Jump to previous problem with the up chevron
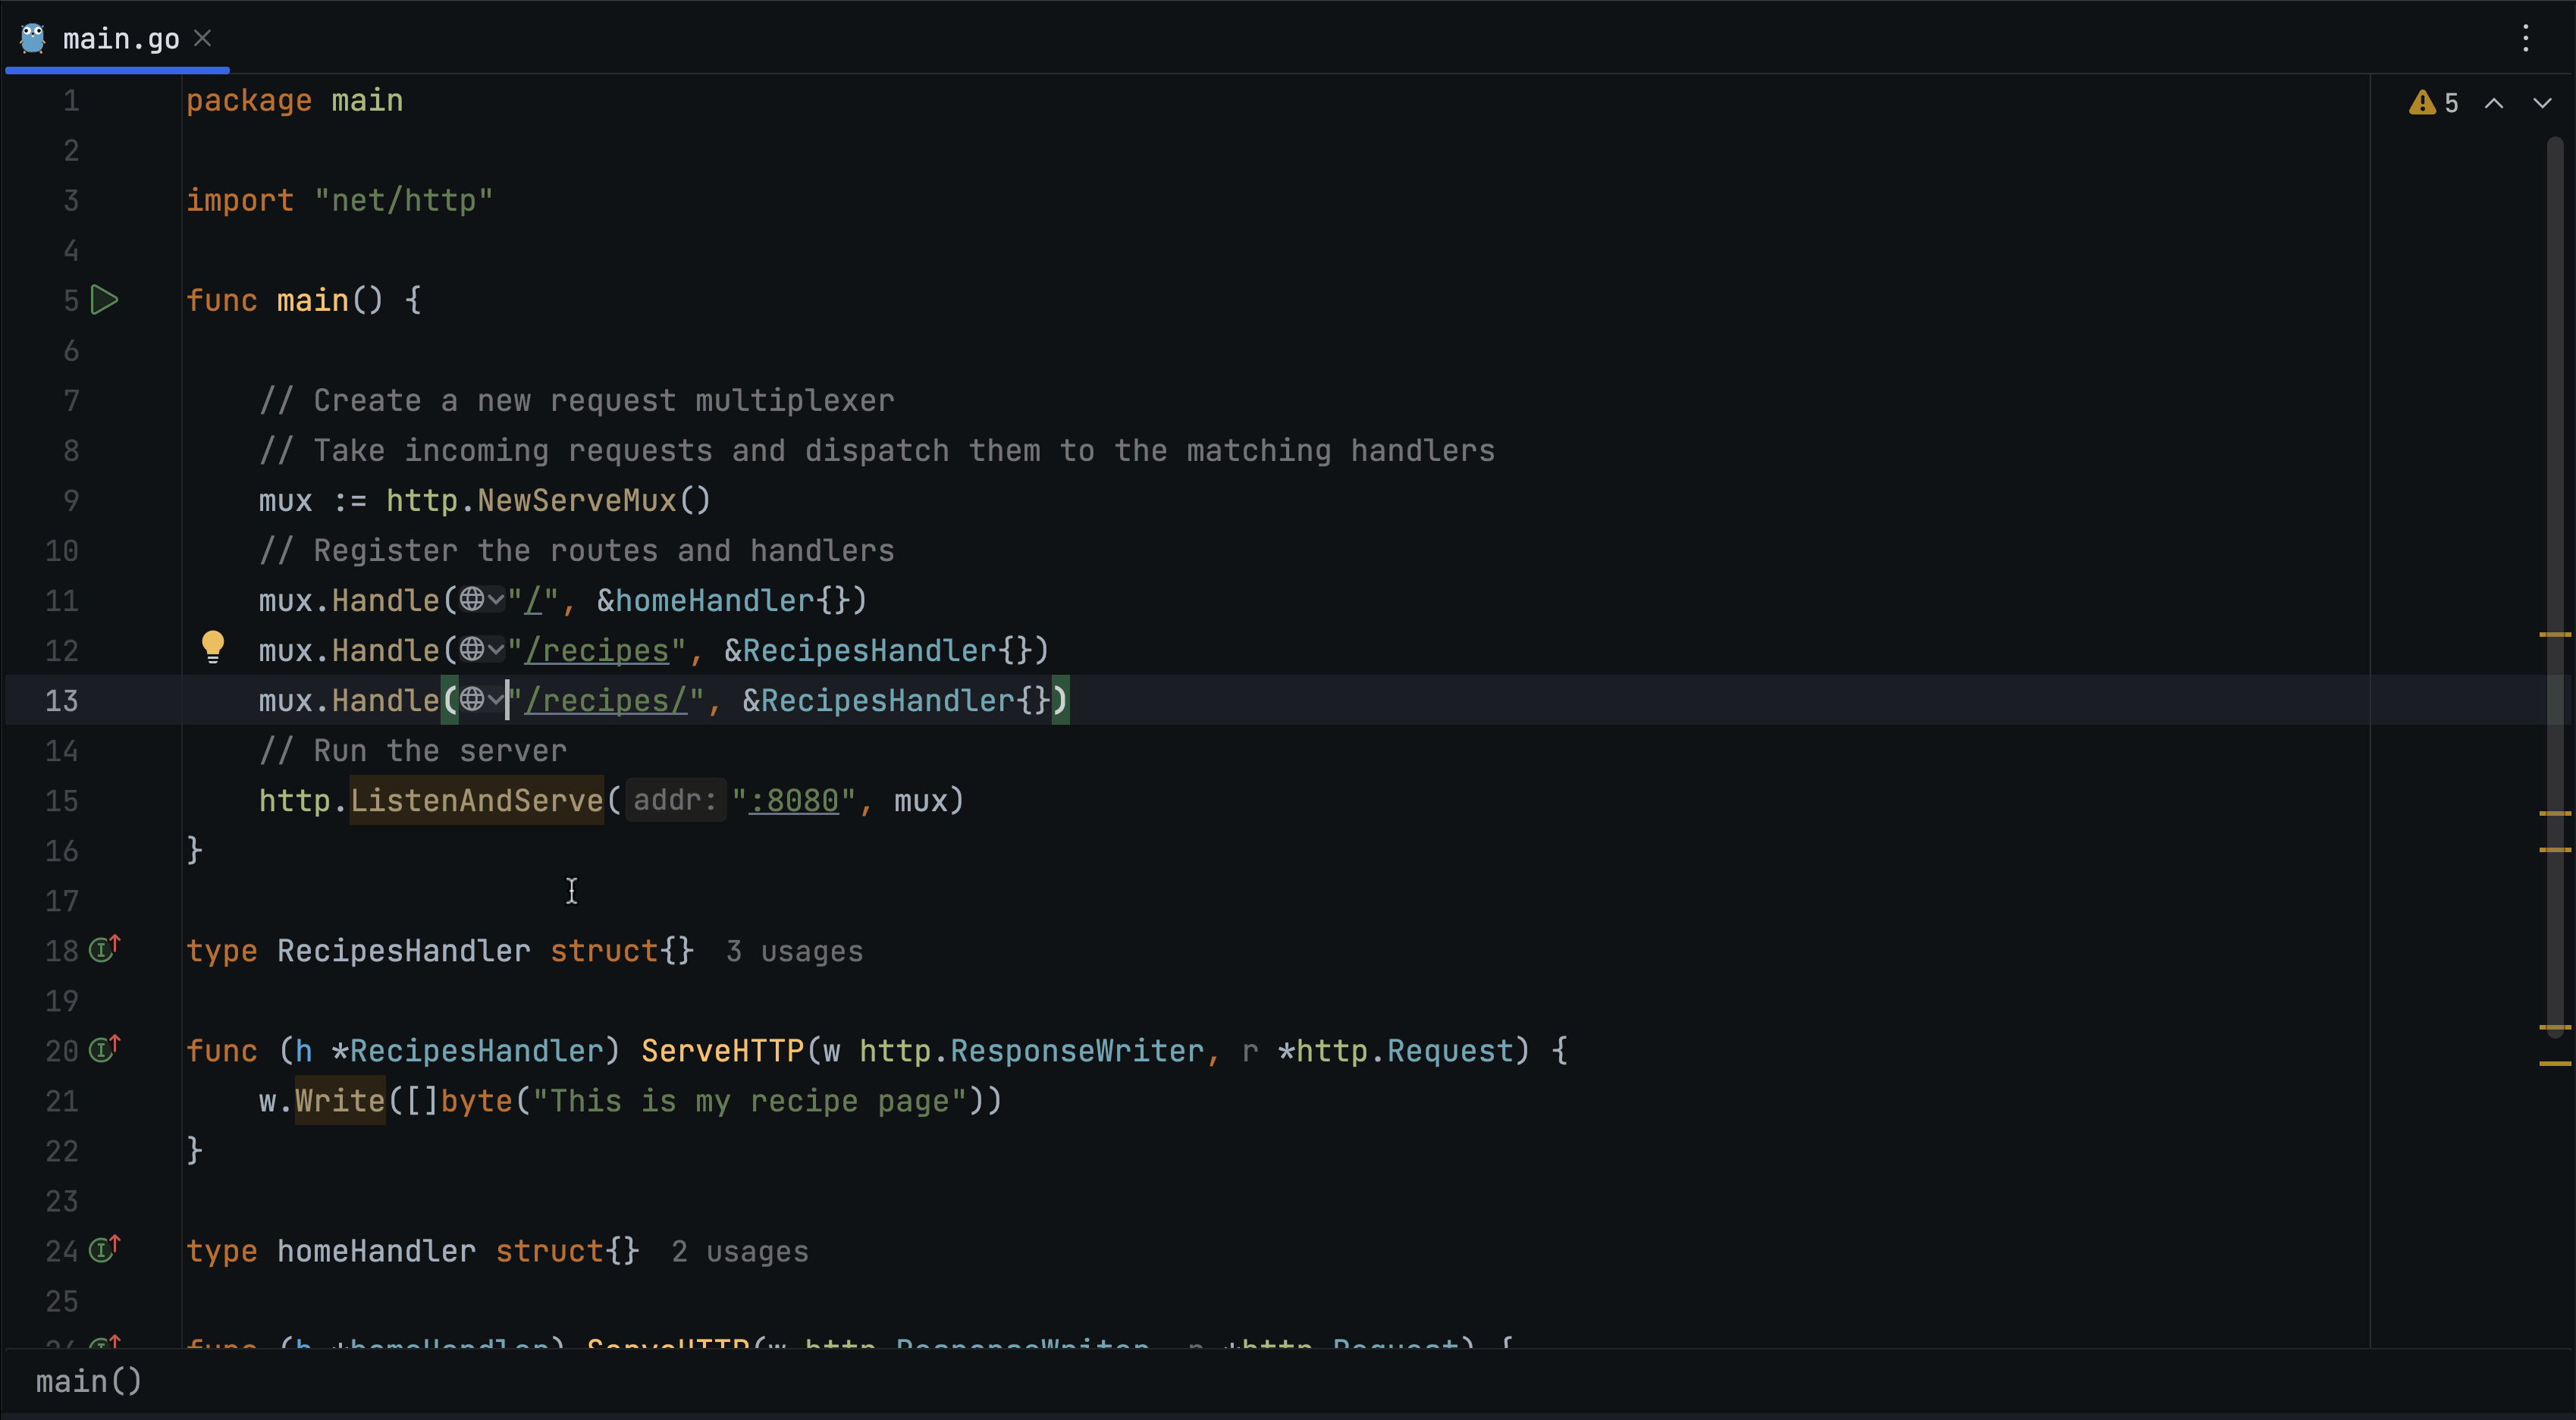The height and width of the screenshot is (1420, 2576). [2494, 101]
